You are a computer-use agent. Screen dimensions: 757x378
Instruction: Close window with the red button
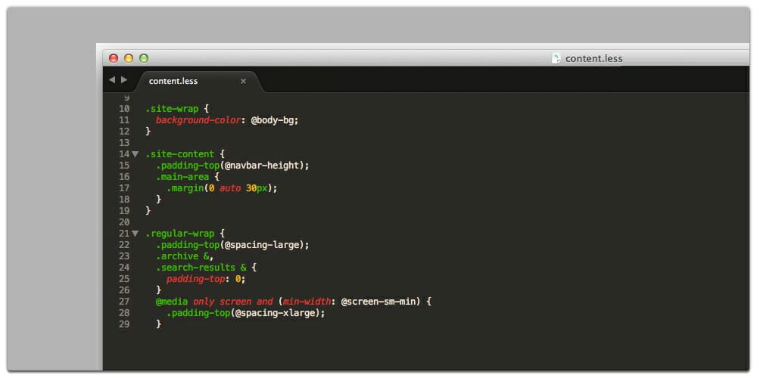tap(114, 58)
